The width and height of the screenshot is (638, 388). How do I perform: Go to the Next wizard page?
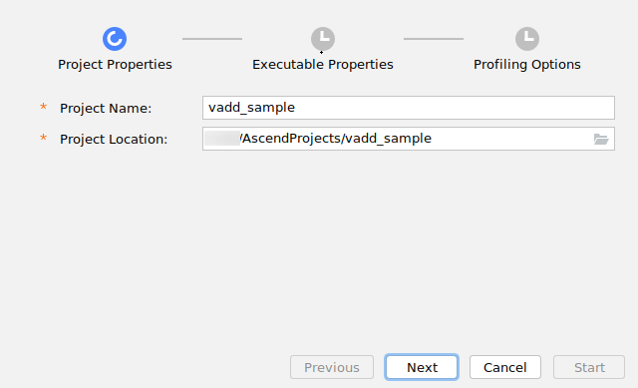click(422, 367)
